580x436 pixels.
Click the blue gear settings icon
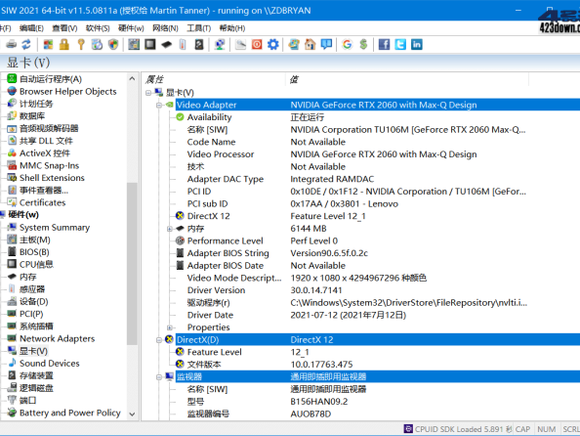(273, 44)
